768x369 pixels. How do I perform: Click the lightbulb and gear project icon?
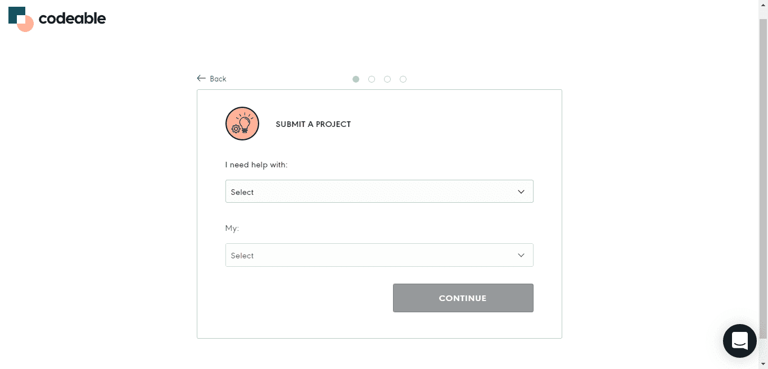tap(242, 124)
